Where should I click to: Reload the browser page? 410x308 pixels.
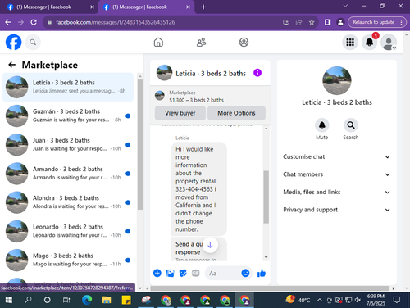click(34, 22)
